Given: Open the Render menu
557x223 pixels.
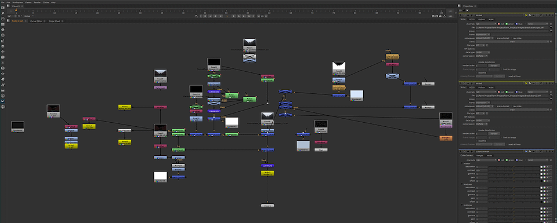Looking at the screenshot, I should click(37, 2).
